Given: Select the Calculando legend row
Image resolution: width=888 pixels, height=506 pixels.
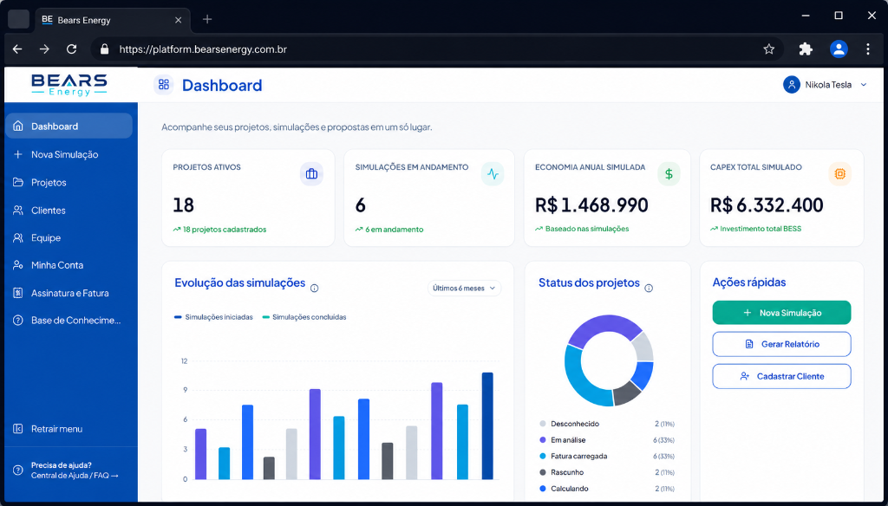Looking at the screenshot, I should [x=606, y=489].
